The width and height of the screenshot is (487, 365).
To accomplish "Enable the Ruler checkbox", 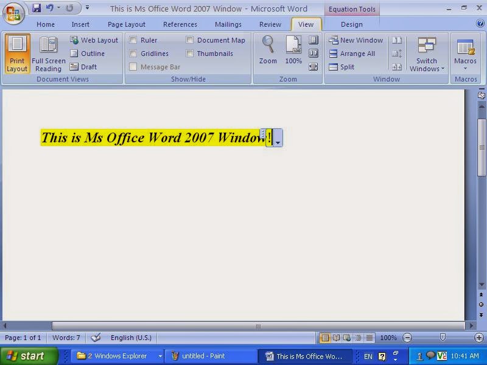I will click(x=133, y=40).
